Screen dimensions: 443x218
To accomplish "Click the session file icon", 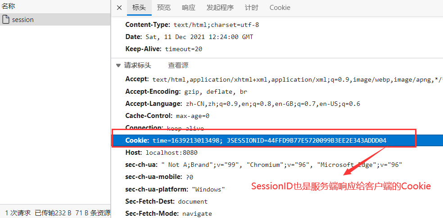I will [6, 20].
